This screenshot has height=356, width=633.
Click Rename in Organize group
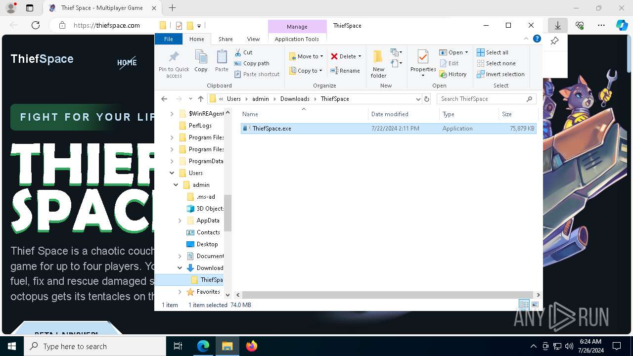[x=345, y=71]
